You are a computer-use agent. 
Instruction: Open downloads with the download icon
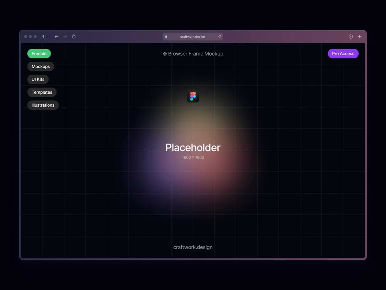click(x=351, y=37)
